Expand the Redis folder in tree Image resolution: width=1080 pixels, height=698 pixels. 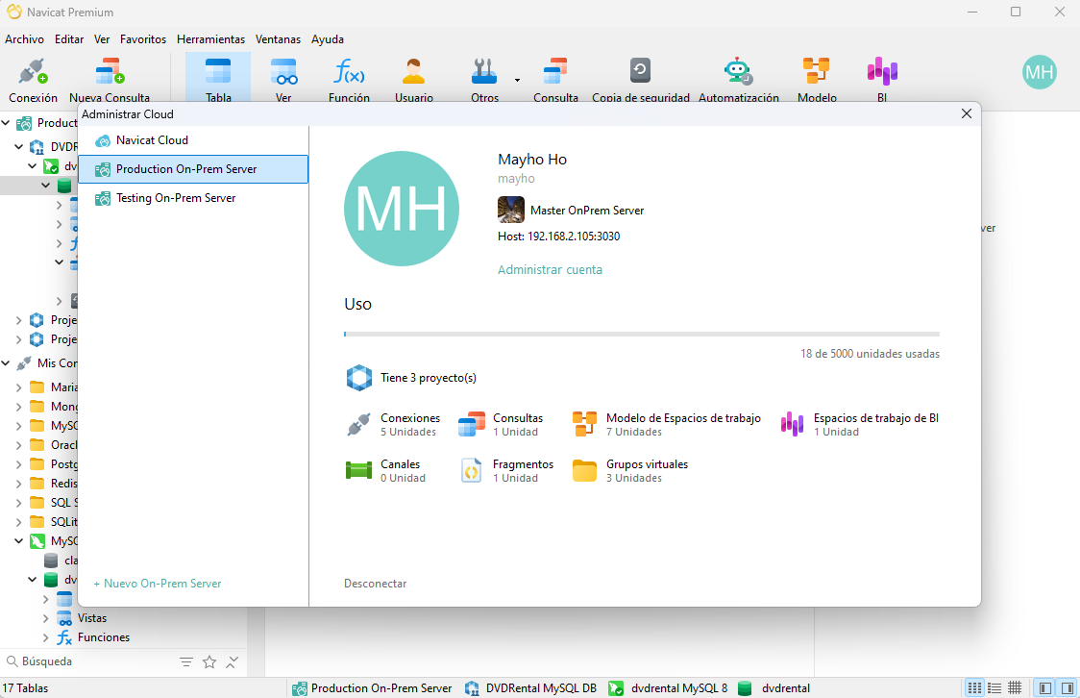pos(18,484)
